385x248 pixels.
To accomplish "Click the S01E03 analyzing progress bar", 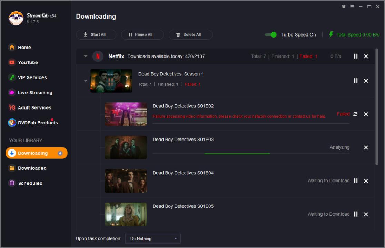I will pos(251,154).
